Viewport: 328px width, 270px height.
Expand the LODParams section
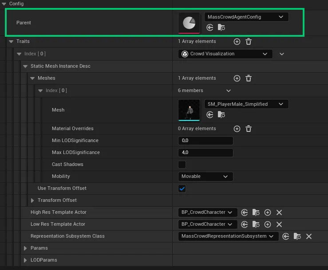click(x=25, y=260)
